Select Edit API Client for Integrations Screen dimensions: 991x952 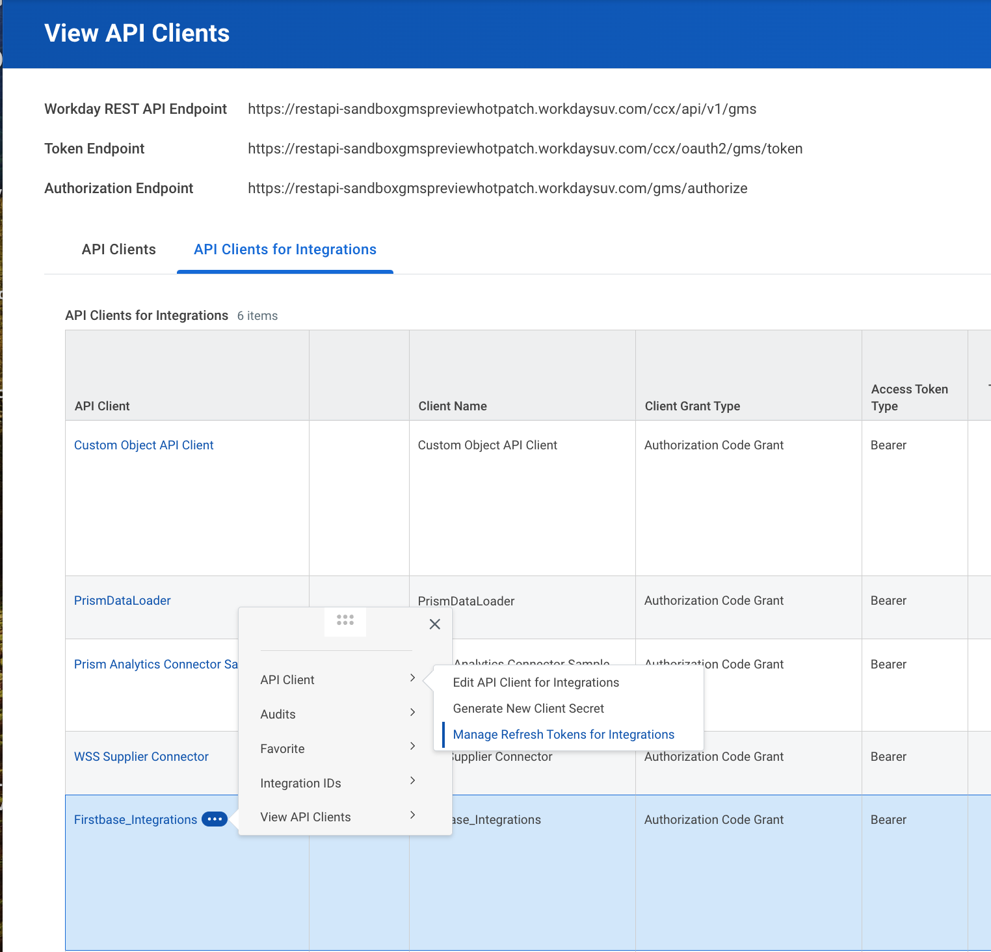(536, 682)
